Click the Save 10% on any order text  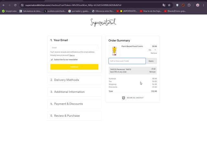pyautogui.click(x=118, y=72)
